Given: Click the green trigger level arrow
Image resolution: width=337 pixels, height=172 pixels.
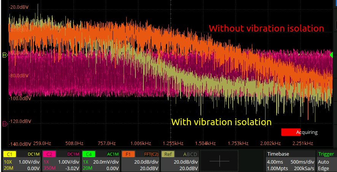Looking at the screenshot, I should (x=331, y=55).
